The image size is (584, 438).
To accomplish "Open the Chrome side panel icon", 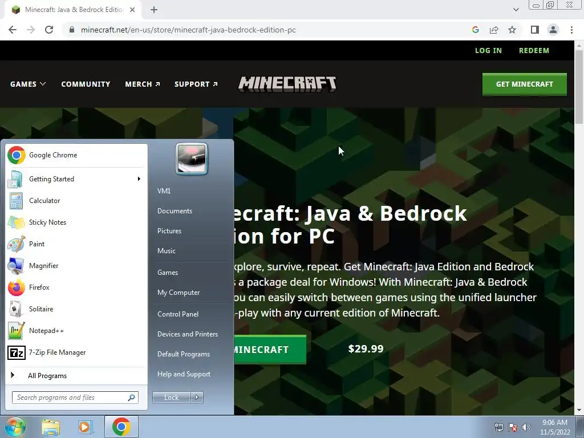I will coord(535,30).
